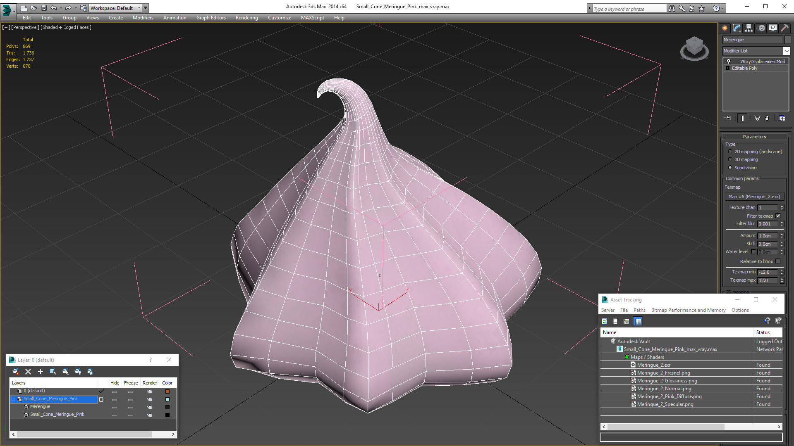
Task: Click the cyan color swatch of Small_Cone_Meringue_Pink layer
Action: (167, 399)
